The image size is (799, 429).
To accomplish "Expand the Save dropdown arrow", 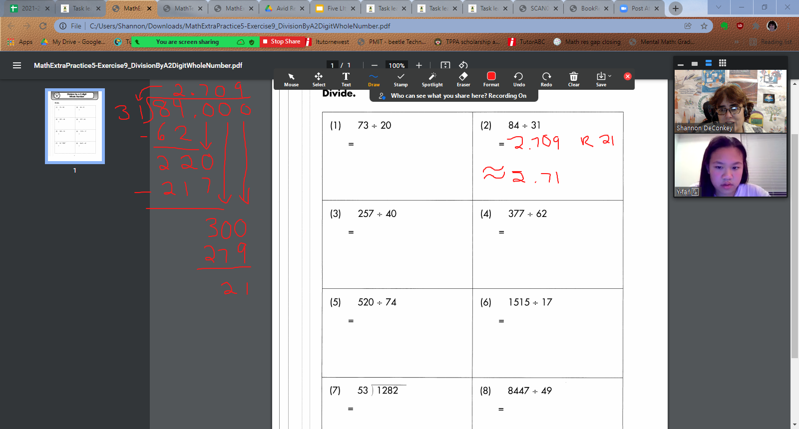I will 610,76.
